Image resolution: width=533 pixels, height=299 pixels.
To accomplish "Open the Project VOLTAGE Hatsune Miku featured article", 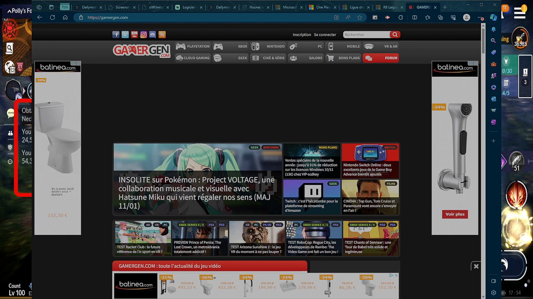I will tap(198, 179).
